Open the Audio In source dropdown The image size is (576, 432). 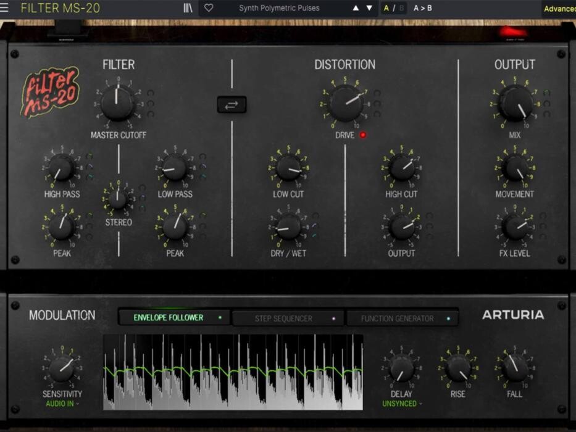coord(62,404)
